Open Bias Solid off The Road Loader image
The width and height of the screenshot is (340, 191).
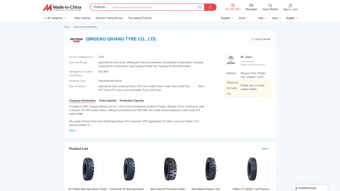(x=170, y=169)
